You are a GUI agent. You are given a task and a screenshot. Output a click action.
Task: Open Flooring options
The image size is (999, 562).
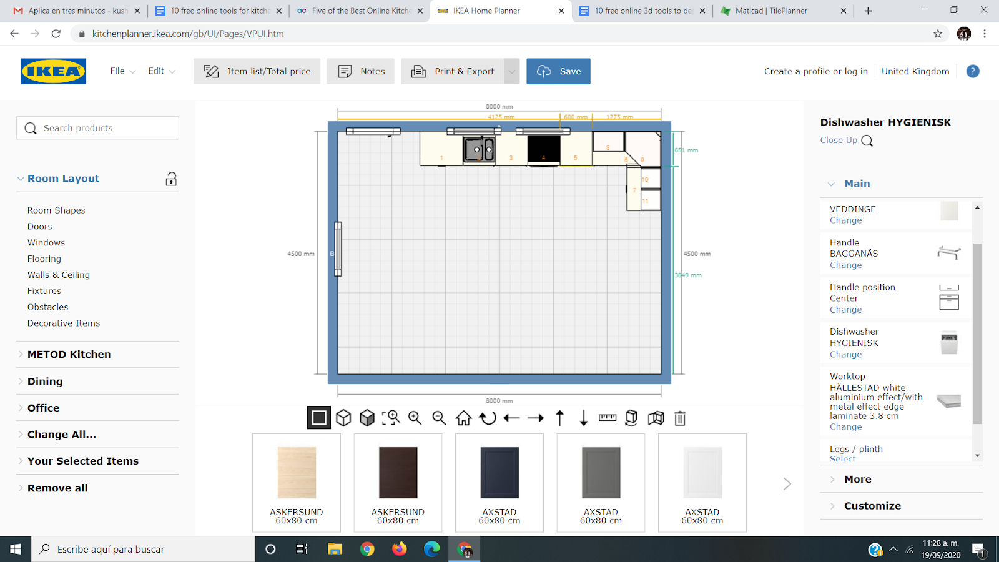[x=44, y=259]
